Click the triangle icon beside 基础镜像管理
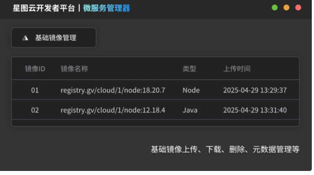Screen dimensions: 314x175 (25, 38)
